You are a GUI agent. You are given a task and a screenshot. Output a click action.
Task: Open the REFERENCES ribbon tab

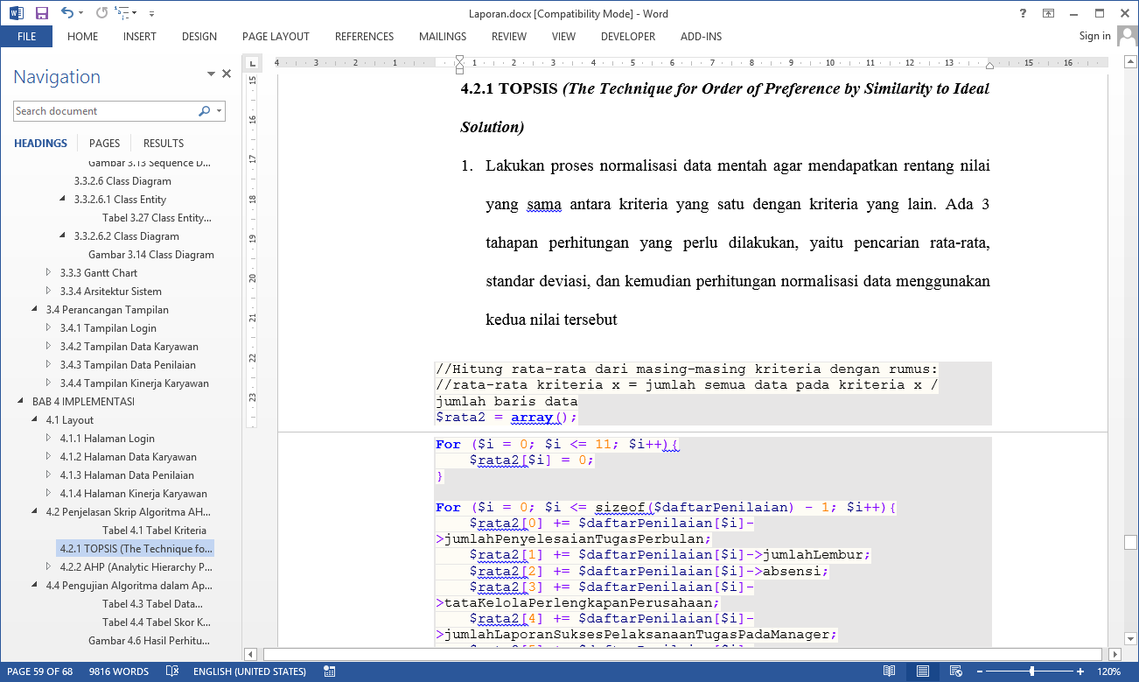click(364, 37)
